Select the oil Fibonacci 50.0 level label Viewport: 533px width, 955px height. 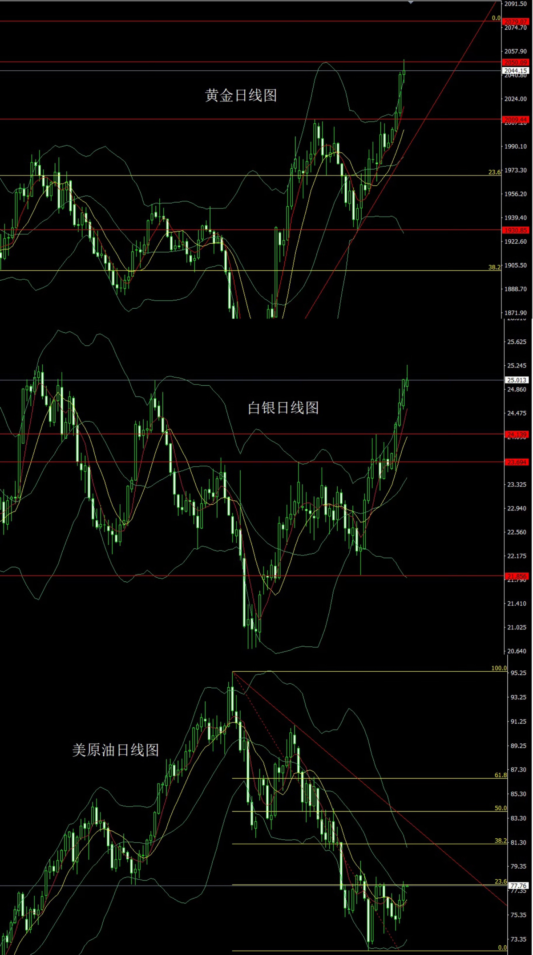point(501,808)
